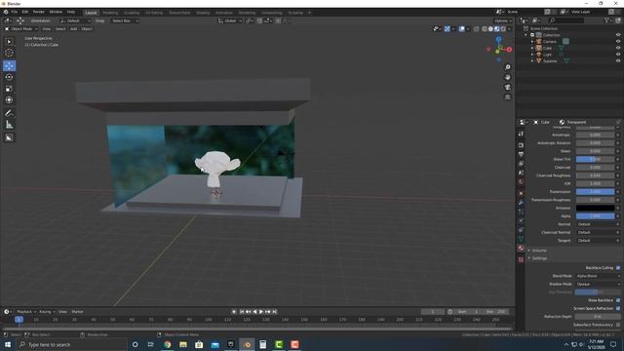Open the viewport Options dropdown
This screenshot has height=351, width=624.
click(x=503, y=20)
